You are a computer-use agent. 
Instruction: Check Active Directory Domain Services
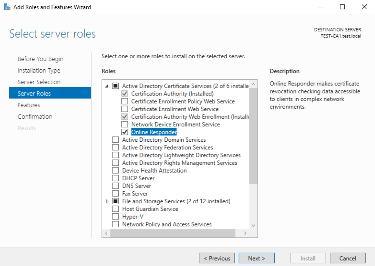click(x=115, y=140)
